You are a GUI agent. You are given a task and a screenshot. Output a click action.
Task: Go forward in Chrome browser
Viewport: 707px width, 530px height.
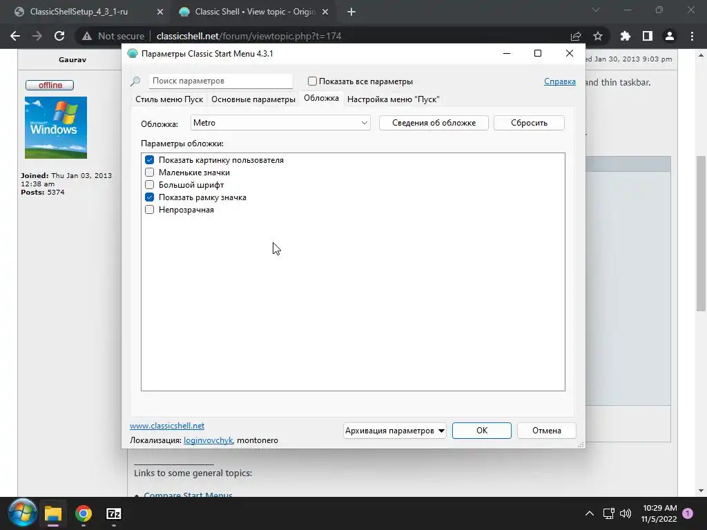[37, 36]
